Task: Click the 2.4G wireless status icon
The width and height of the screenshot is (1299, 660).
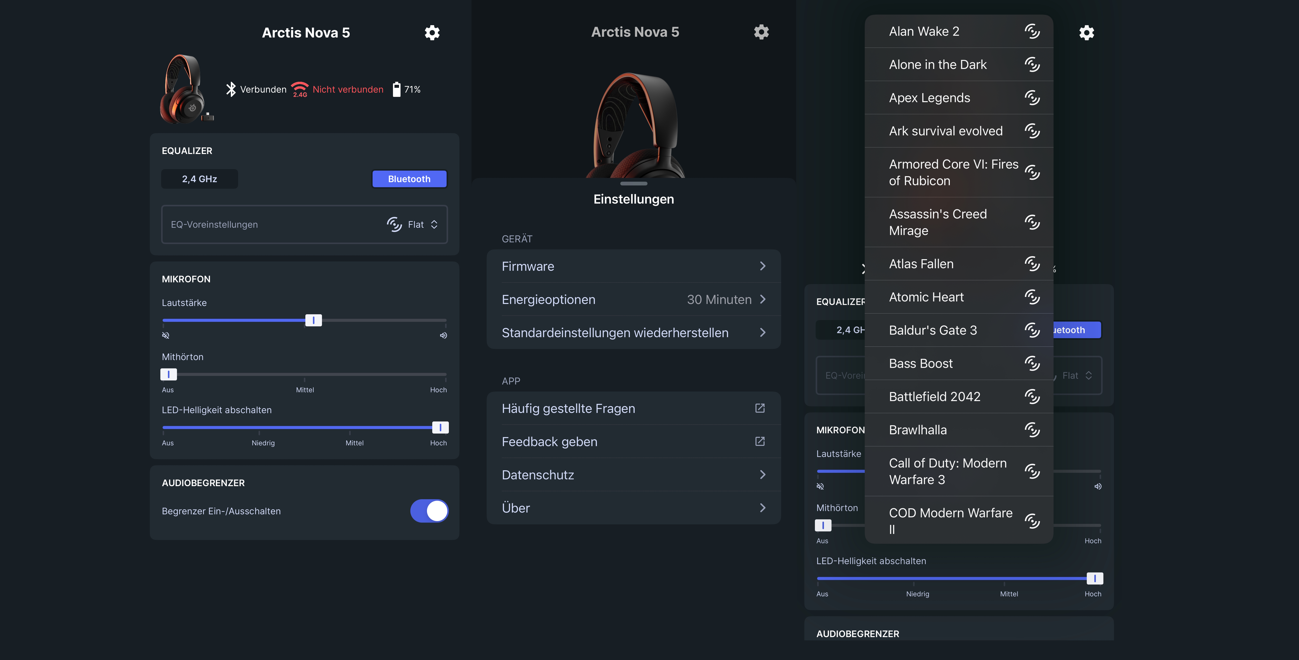Action: click(x=300, y=89)
